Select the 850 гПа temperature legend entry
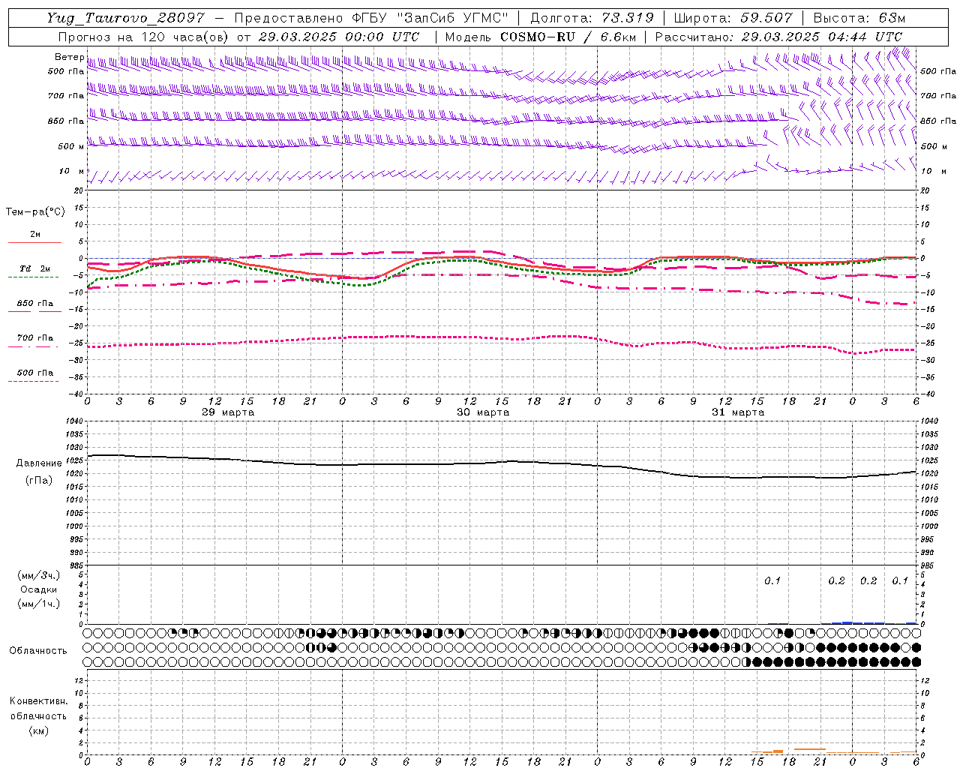Viewport: 960px width, 768px height. (x=34, y=304)
